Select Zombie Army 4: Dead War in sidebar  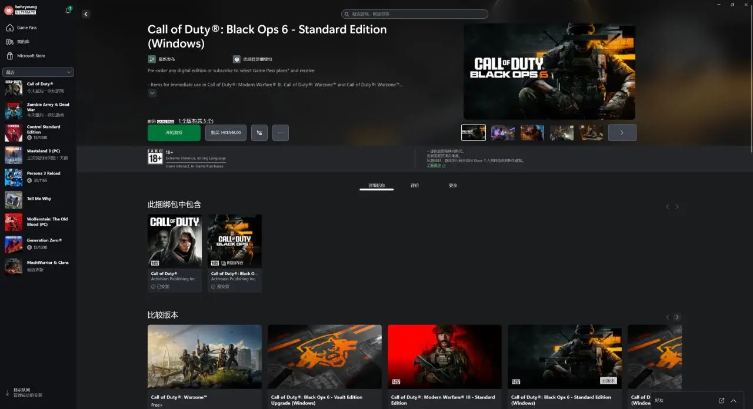pyautogui.click(x=38, y=110)
